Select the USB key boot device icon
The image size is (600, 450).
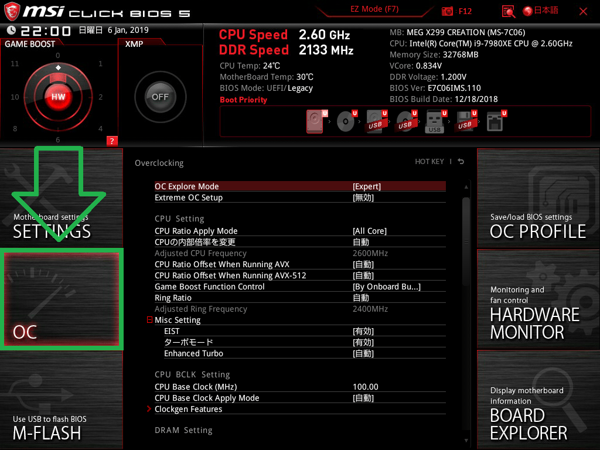click(x=435, y=122)
